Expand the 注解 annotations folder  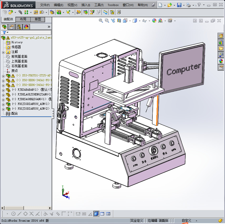click(3, 52)
